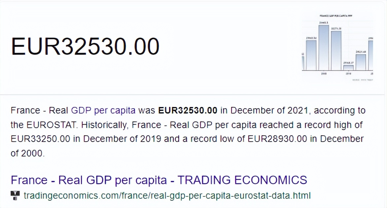
Task: Click the large EUR32530.00 headline value
Action: (85, 47)
